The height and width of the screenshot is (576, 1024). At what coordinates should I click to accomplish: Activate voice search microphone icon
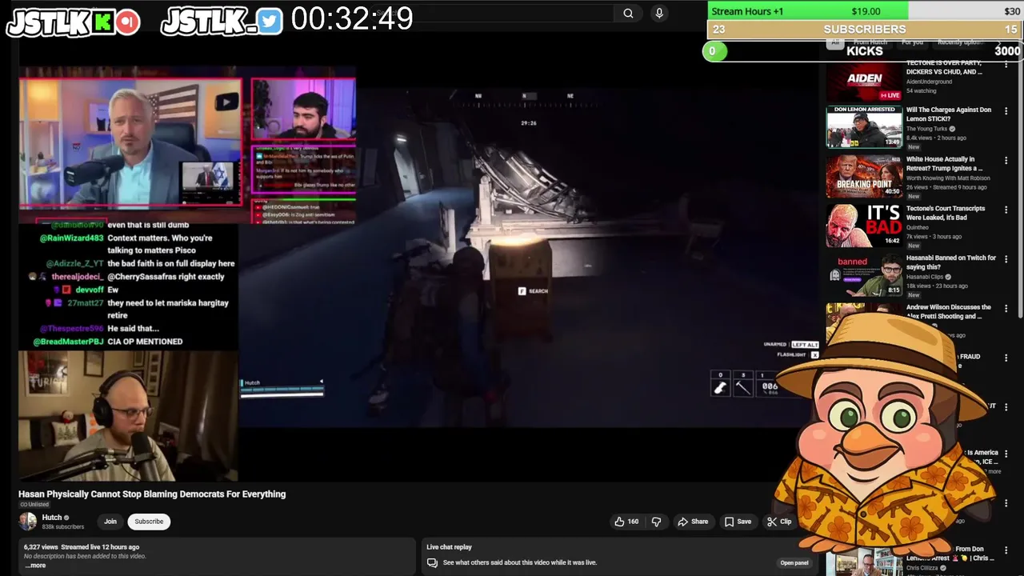[x=659, y=13]
